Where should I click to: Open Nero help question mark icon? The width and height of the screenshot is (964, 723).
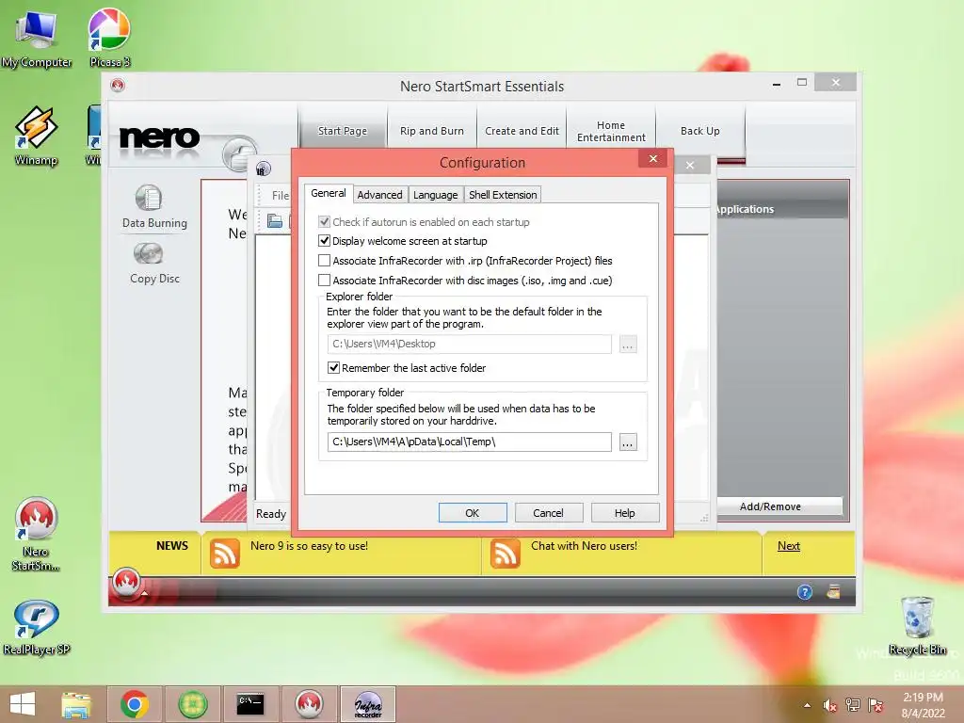(805, 591)
